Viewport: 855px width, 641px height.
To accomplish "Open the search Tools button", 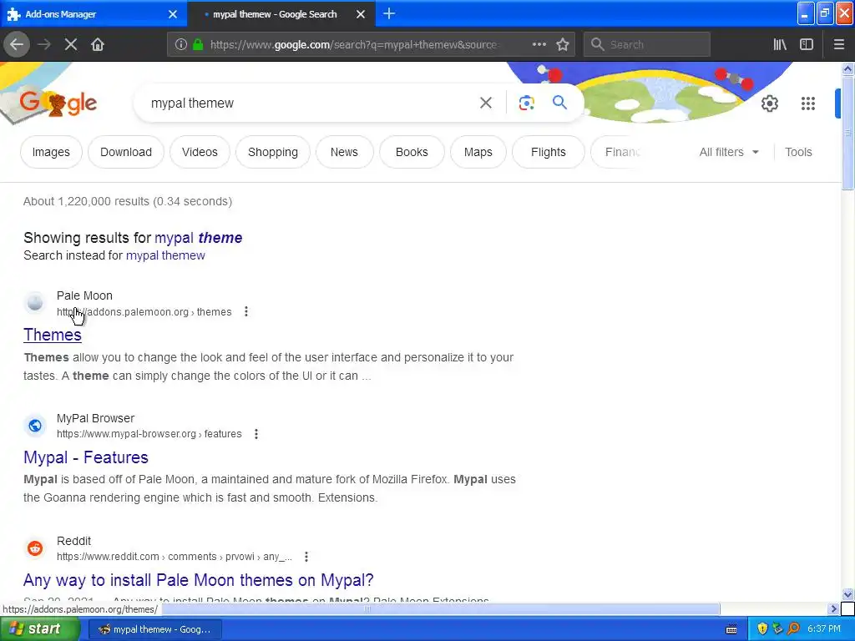I will pyautogui.click(x=798, y=152).
